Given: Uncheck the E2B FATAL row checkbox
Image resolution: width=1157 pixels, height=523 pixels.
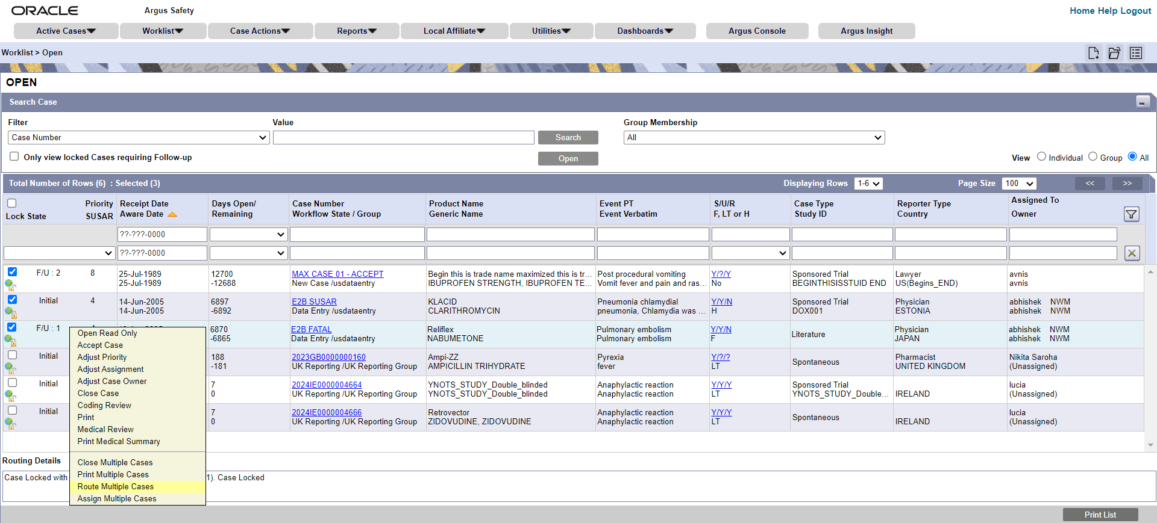Looking at the screenshot, I should (12, 327).
